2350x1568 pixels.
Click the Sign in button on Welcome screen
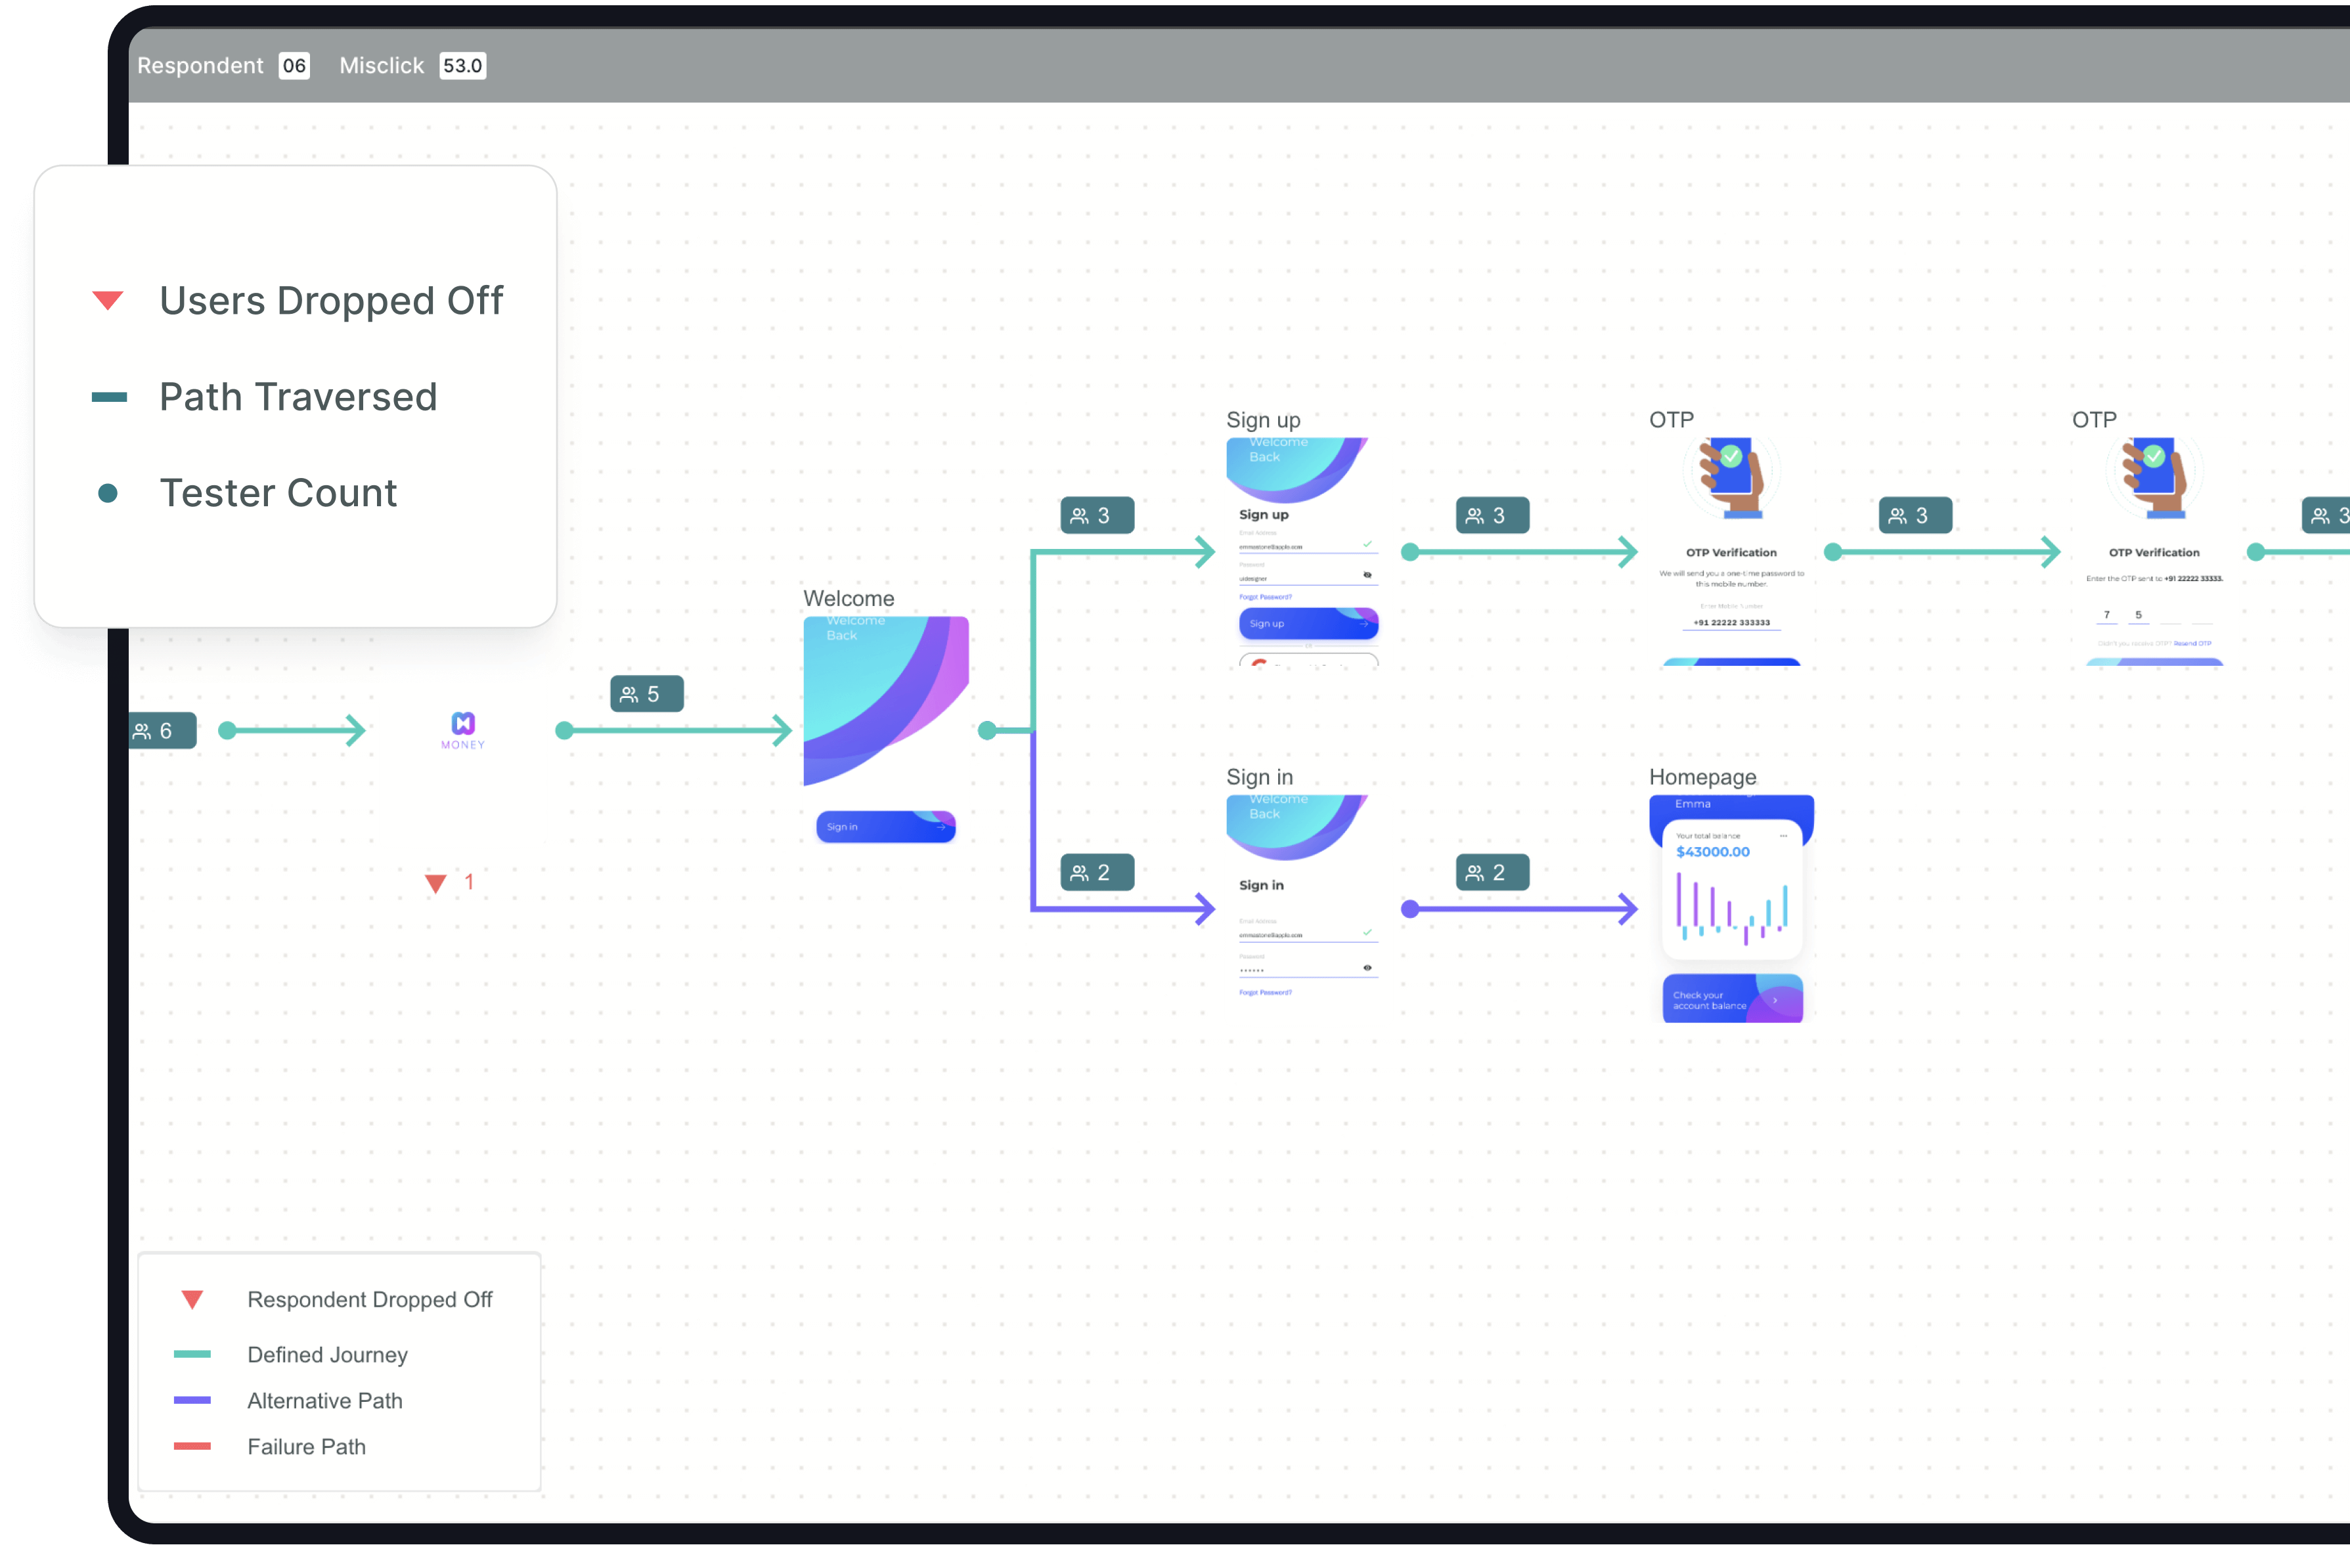click(886, 827)
